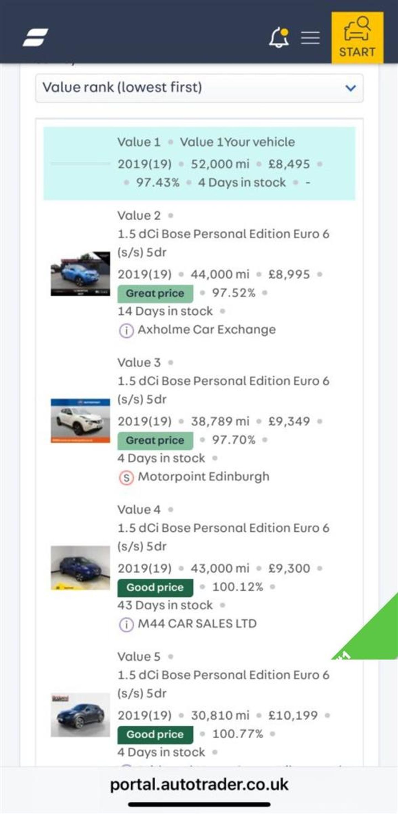Image resolution: width=398 pixels, height=814 pixels.
Task: Click the S icon beside Motorpoint Edinburgh
Action: click(126, 477)
